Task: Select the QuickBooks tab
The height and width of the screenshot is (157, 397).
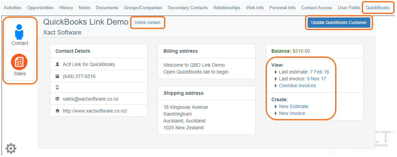Action: pos(378,8)
